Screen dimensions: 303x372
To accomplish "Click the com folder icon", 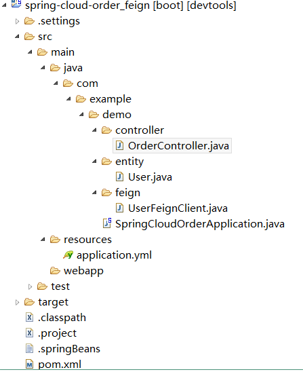I will (68, 83).
